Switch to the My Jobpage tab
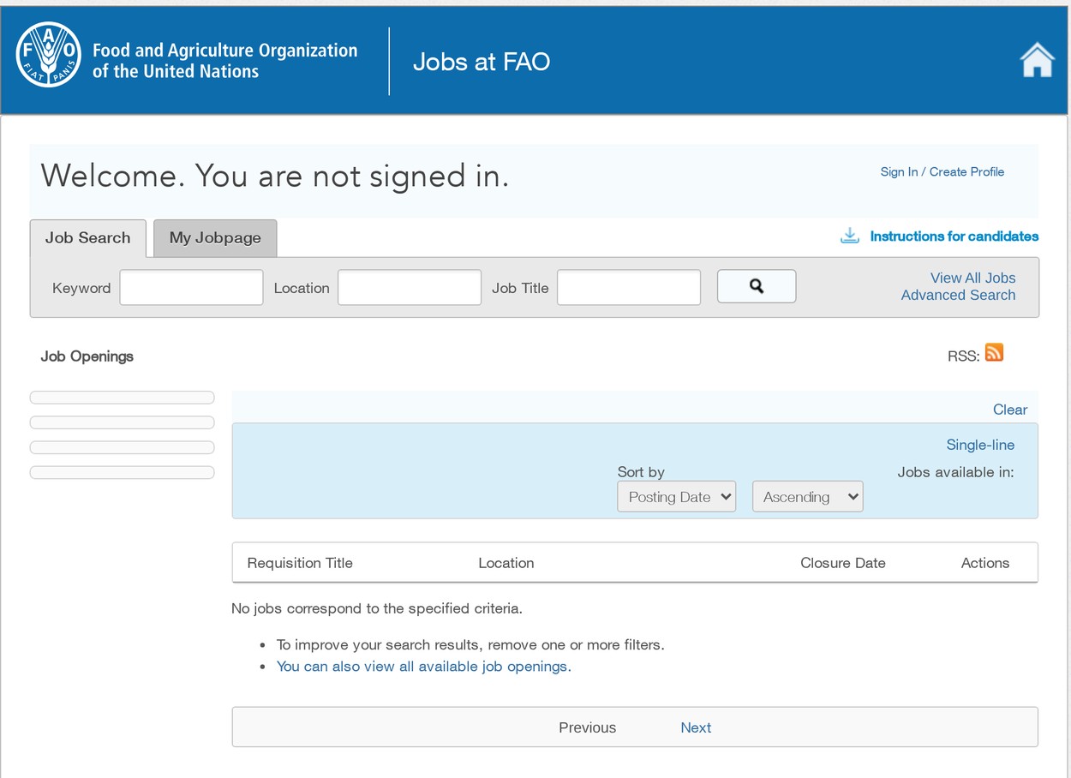Screen dimensions: 1071x778 coord(215,238)
